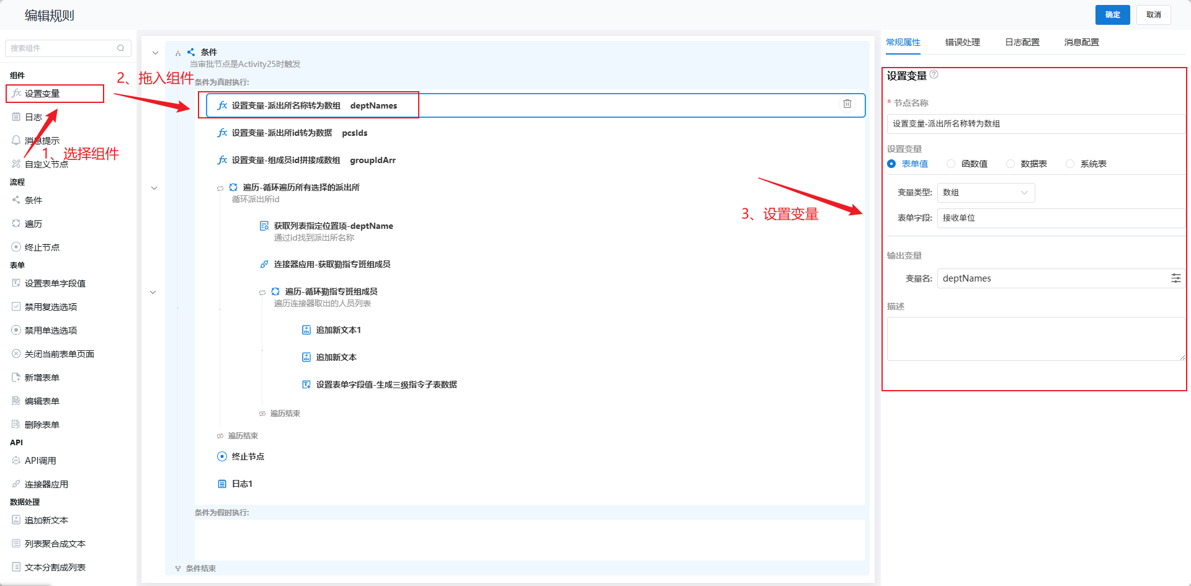1191x586 pixels.
Task: Click the search magnifier icon in component search
Action: (x=121, y=48)
